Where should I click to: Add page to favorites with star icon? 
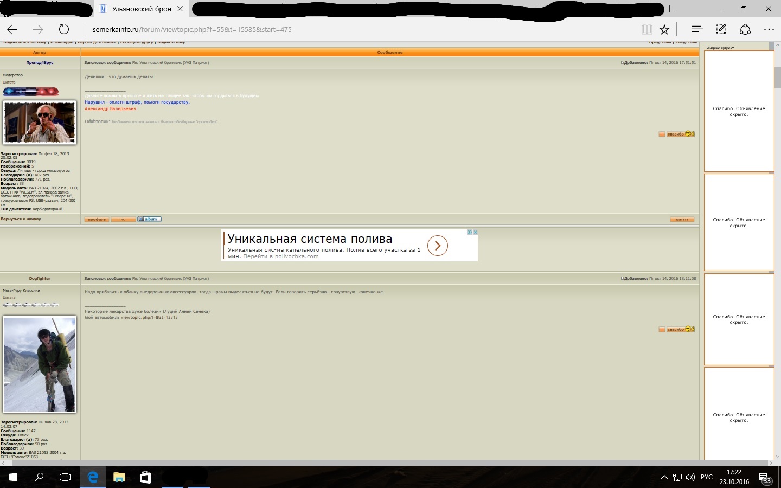click(664, 29)
